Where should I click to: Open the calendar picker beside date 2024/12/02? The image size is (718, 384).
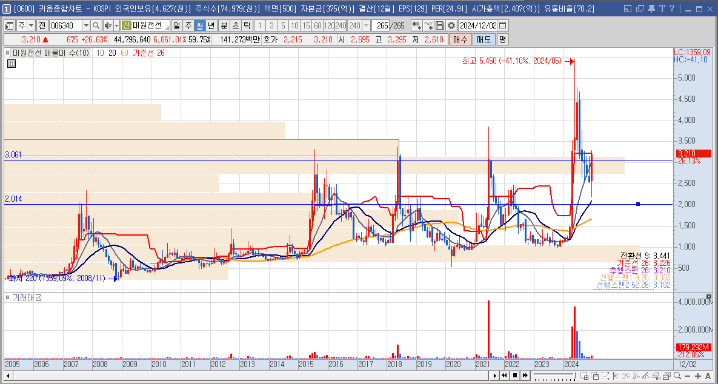click(503, 25)
